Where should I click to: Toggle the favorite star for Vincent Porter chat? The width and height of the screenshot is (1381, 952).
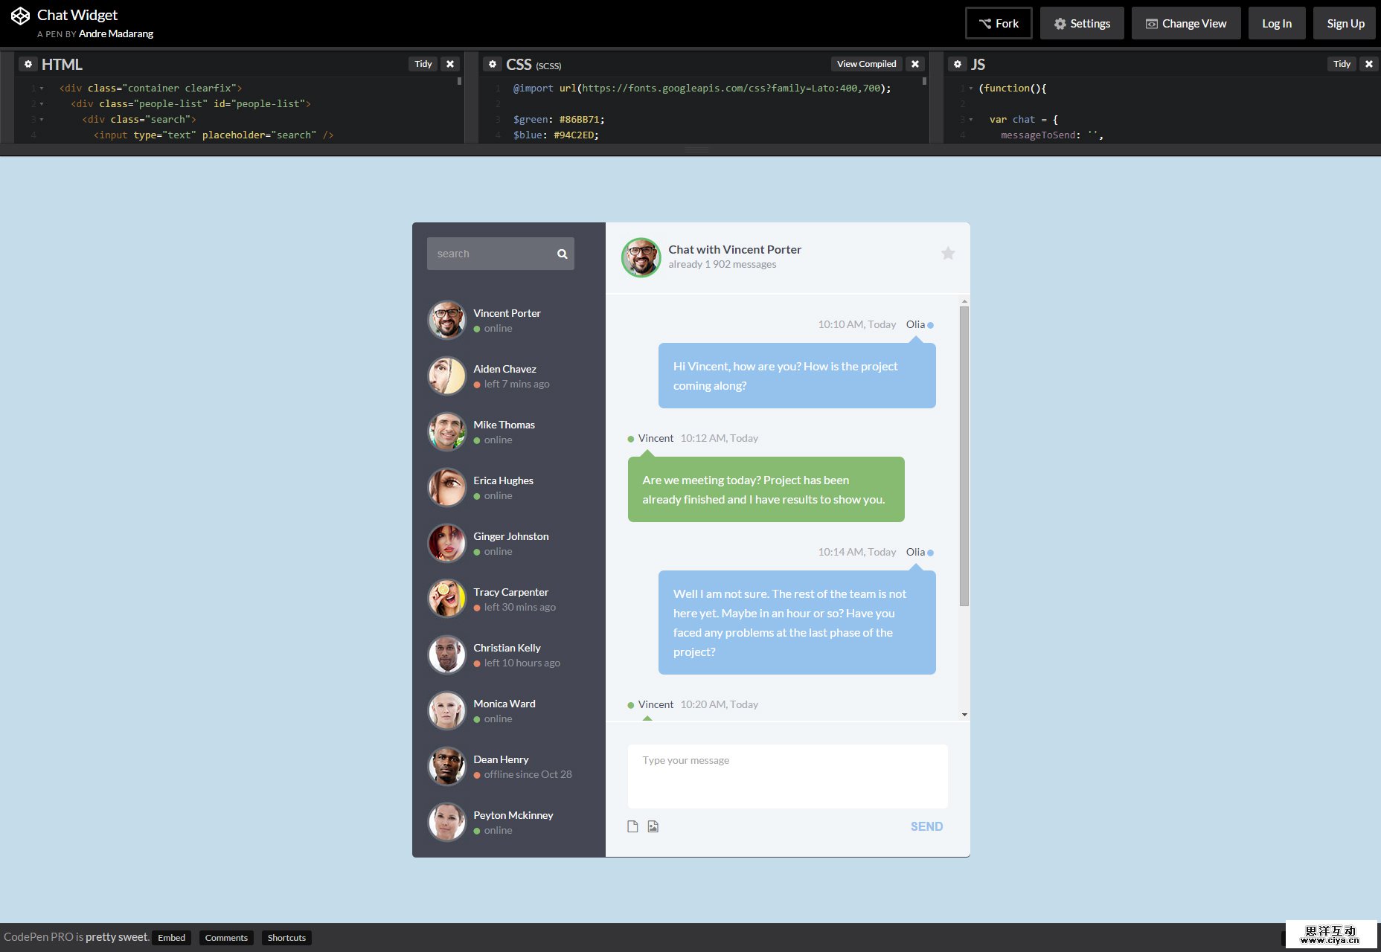click(x=948, y=253)
